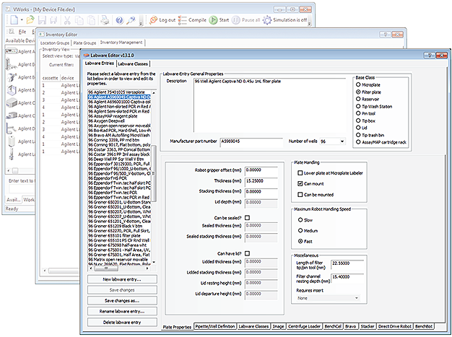
Task: Click the Save changes button
Action: pos(122,290)
